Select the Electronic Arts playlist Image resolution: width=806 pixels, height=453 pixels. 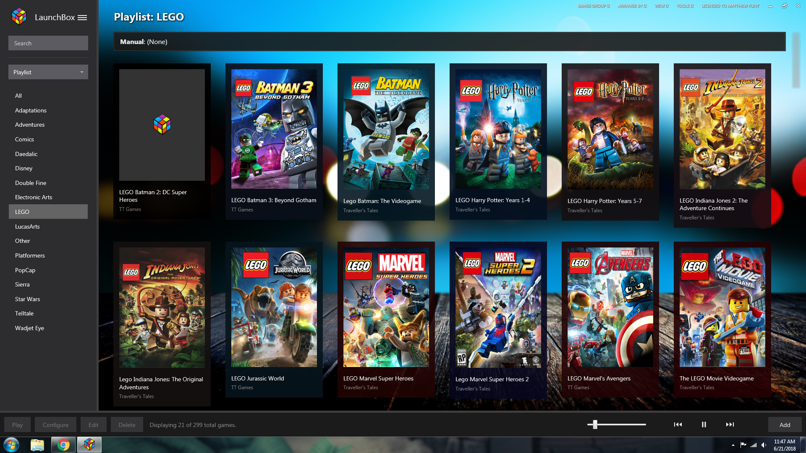48,197
